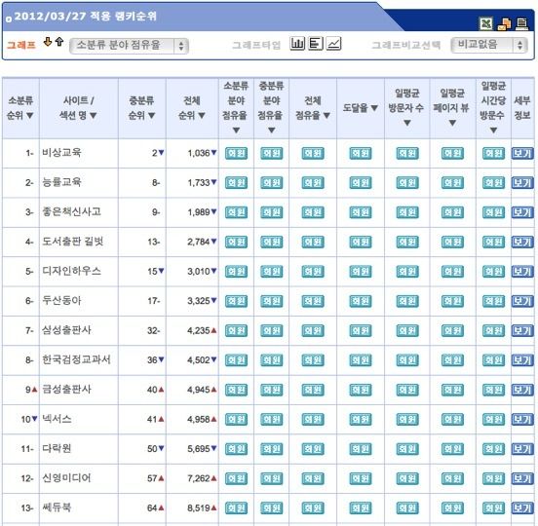Sort by 전체 순위 column
Image resolution: width=538 pixels, height=526 pixels.
pos(192,108)
